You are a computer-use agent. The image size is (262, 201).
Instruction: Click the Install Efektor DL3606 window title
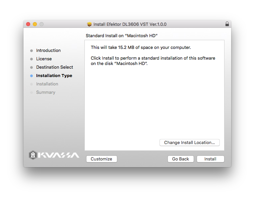point(130,24)
